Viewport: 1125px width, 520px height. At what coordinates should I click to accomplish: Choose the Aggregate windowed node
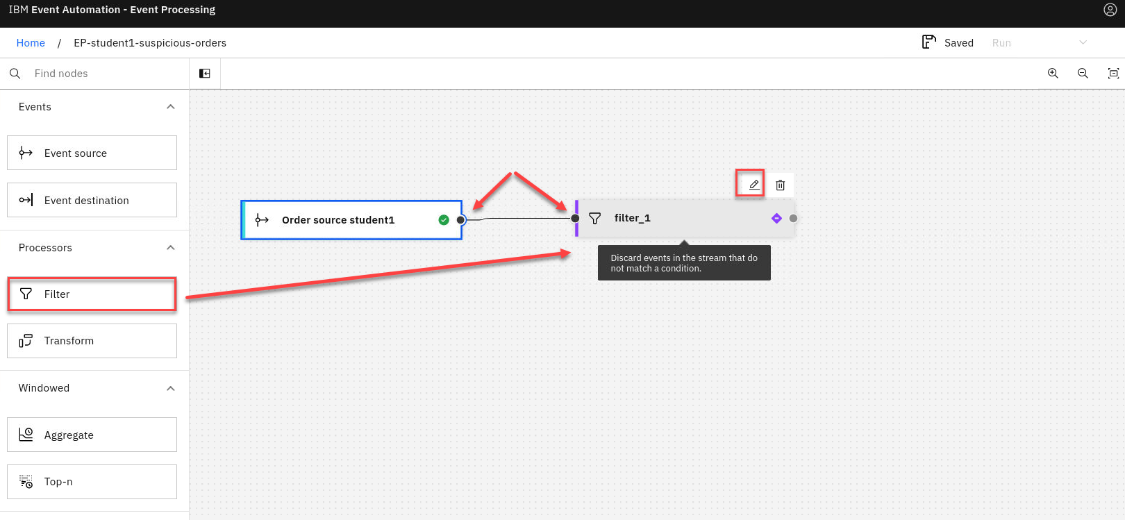92,435
